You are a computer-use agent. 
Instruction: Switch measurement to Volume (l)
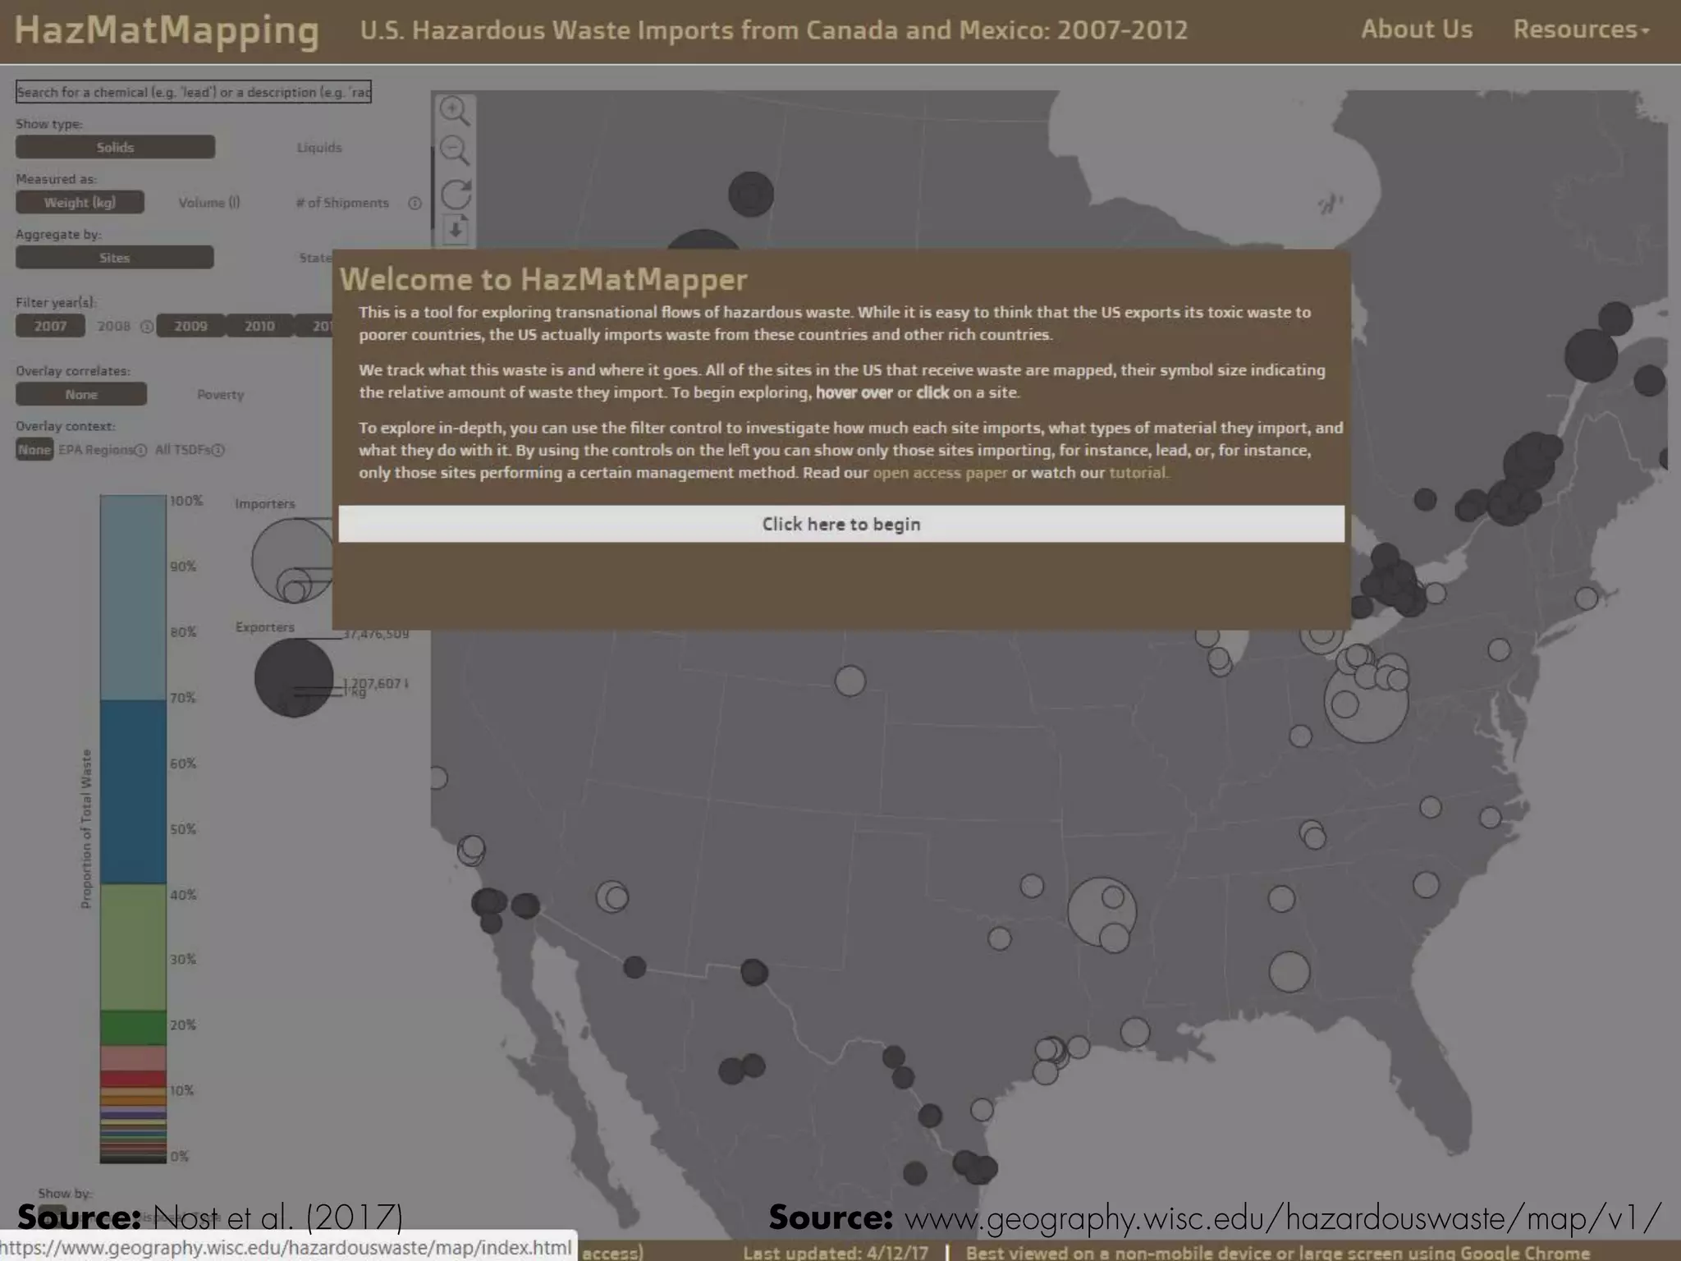(209, 203)
